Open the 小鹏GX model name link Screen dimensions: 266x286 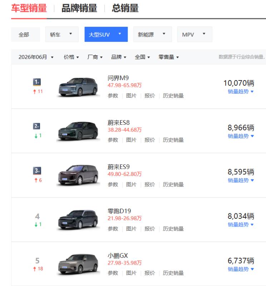point(118,256)
